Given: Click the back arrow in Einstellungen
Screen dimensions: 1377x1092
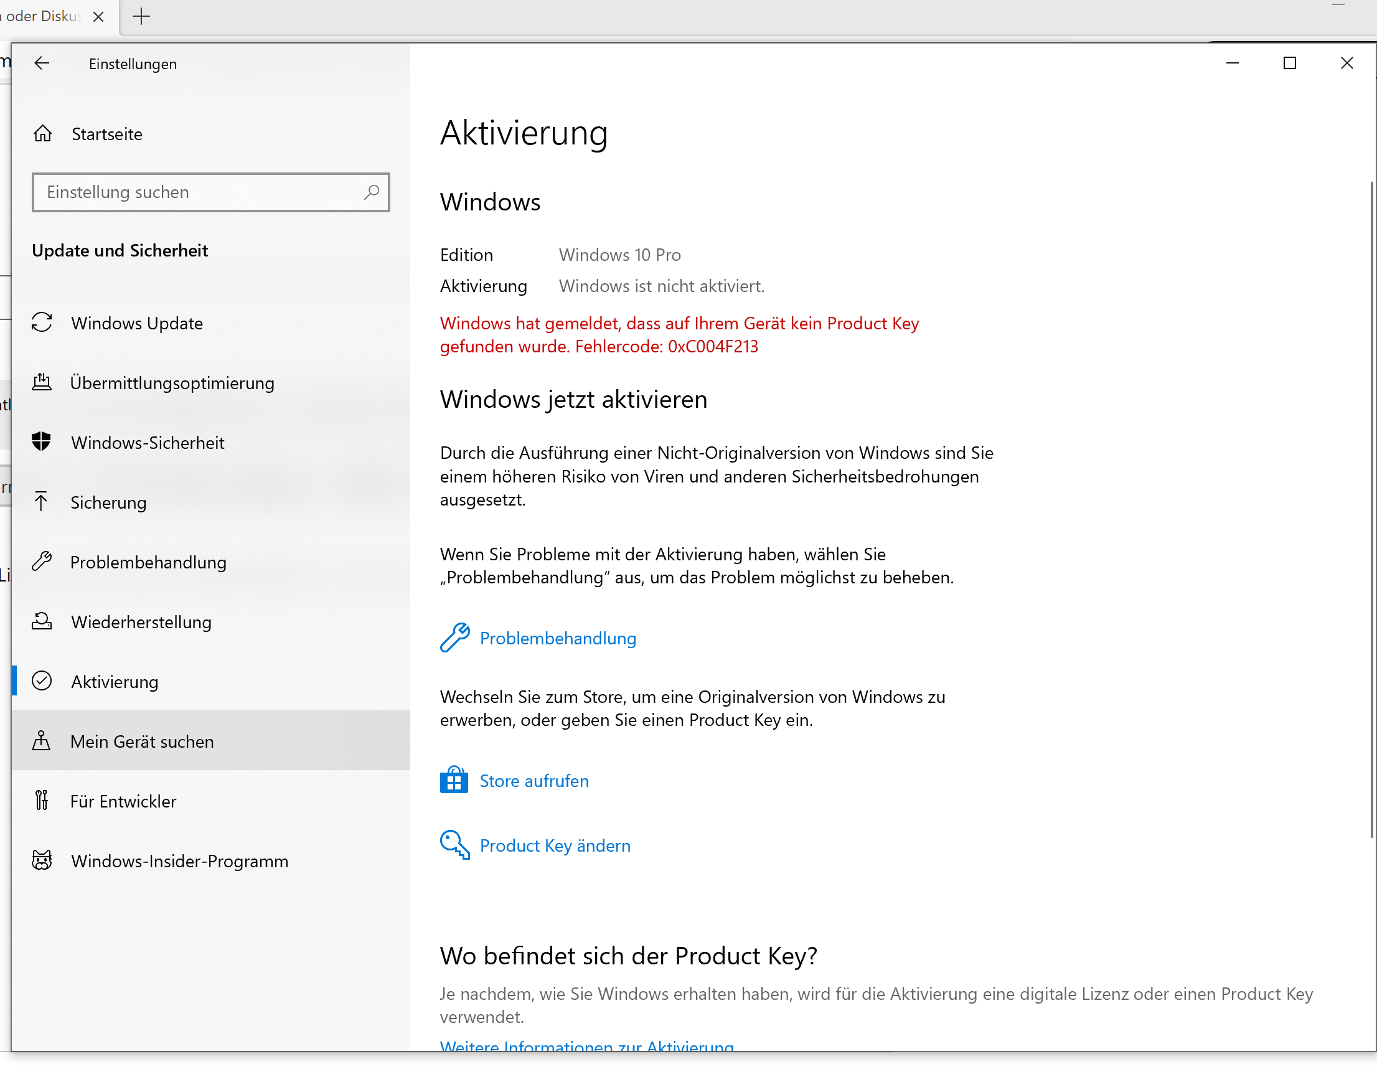Looking at the screenshot, I should pos(42,64).
